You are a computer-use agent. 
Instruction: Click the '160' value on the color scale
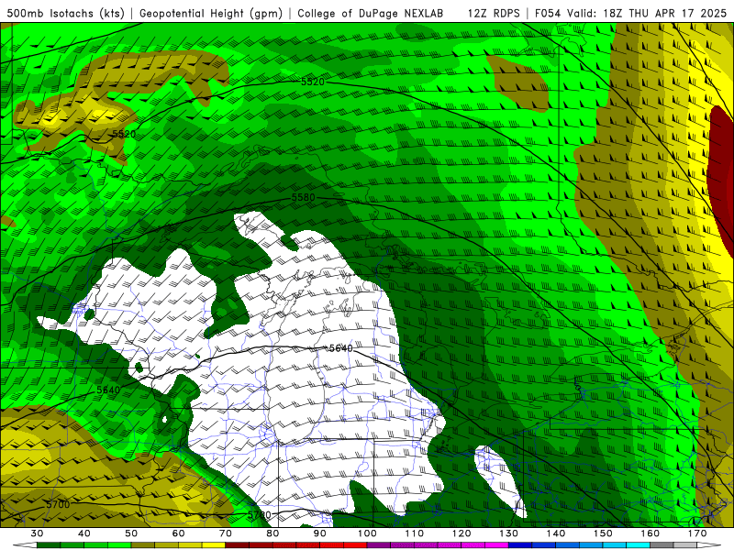pos(651,533)
